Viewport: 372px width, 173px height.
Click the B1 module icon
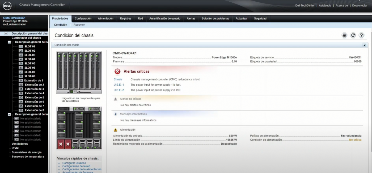click(17, 127)
